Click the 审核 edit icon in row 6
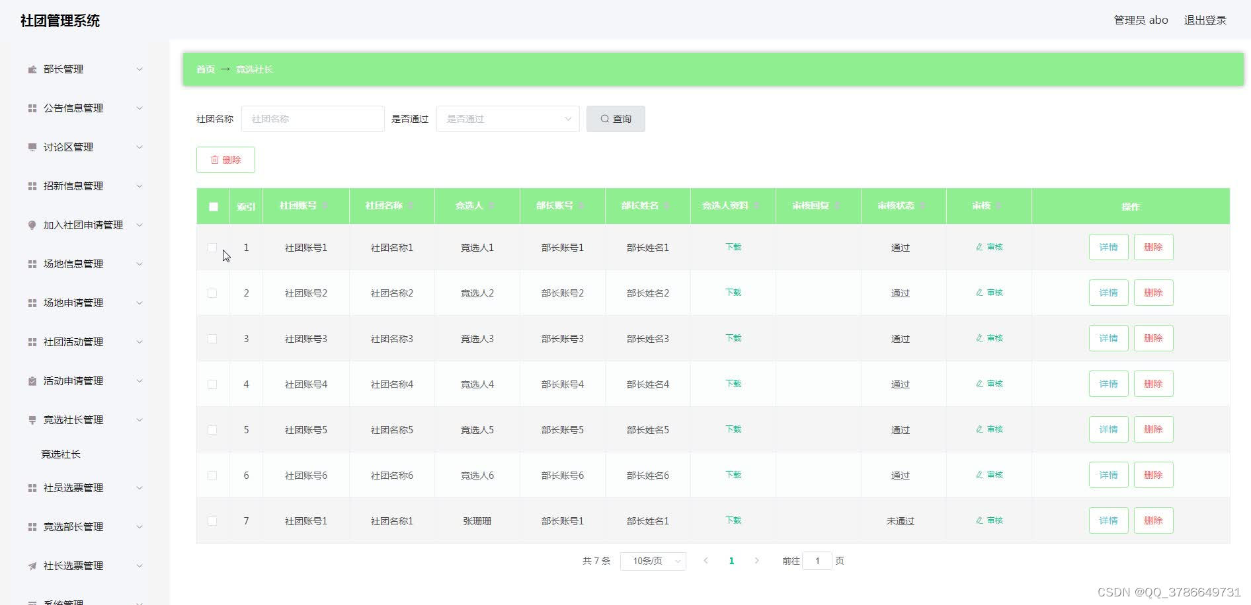This screenshot has height=605, width=1251. click(979, 475)
